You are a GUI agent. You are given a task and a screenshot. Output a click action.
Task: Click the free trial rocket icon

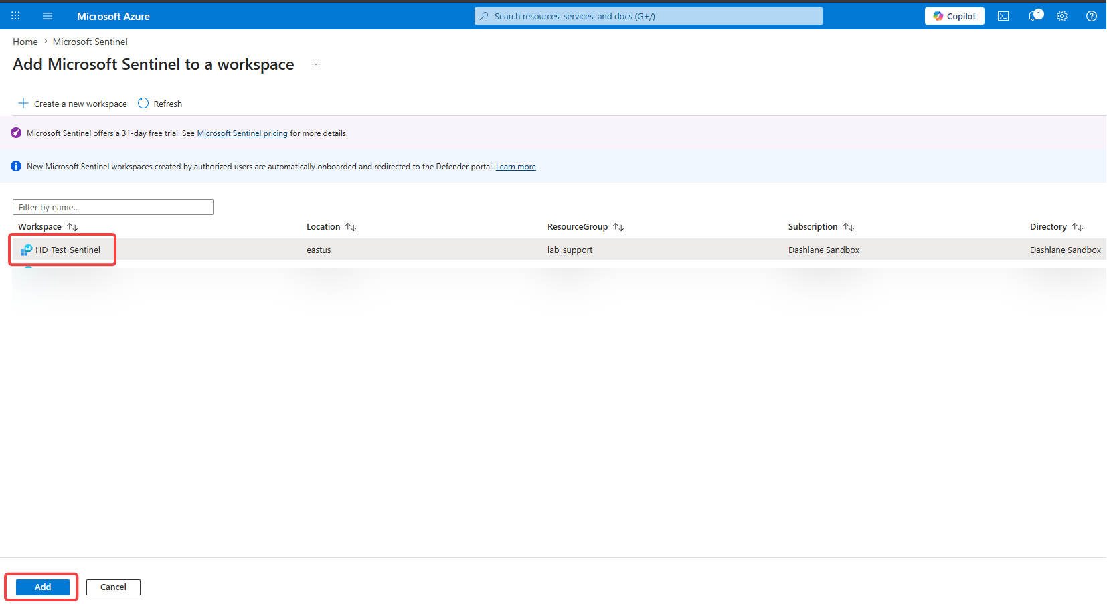tap(16, 133)
